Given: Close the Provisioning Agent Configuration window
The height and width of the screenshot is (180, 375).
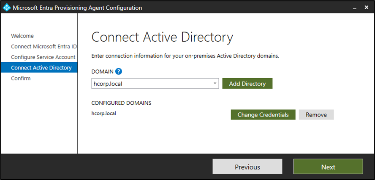Looking at the screenshot, I should coord(366,8).
